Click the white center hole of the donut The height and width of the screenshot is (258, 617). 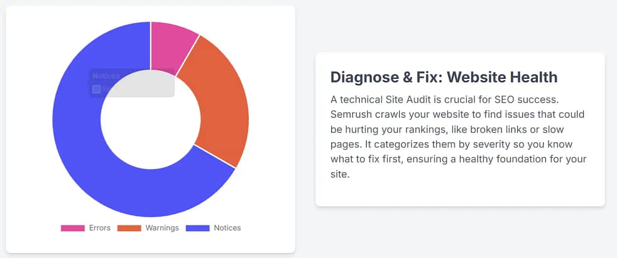(x=151, y=125)
